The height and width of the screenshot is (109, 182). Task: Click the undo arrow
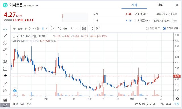coord(72,28)
